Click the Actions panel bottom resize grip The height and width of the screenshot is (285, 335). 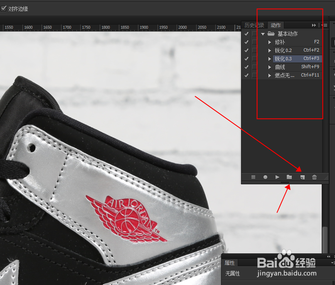click(x=285, y=182)
